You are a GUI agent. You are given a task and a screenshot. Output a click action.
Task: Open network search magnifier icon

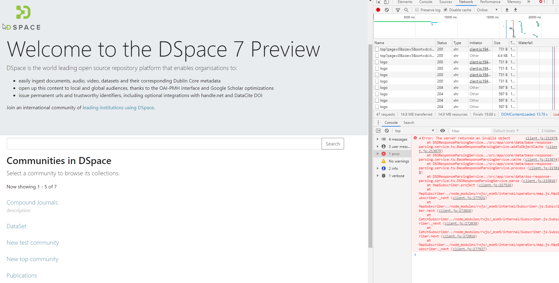click(406, 10)
